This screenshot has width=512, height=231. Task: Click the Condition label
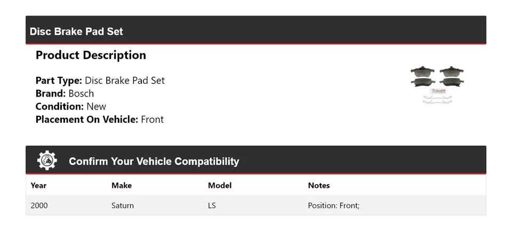60,107
